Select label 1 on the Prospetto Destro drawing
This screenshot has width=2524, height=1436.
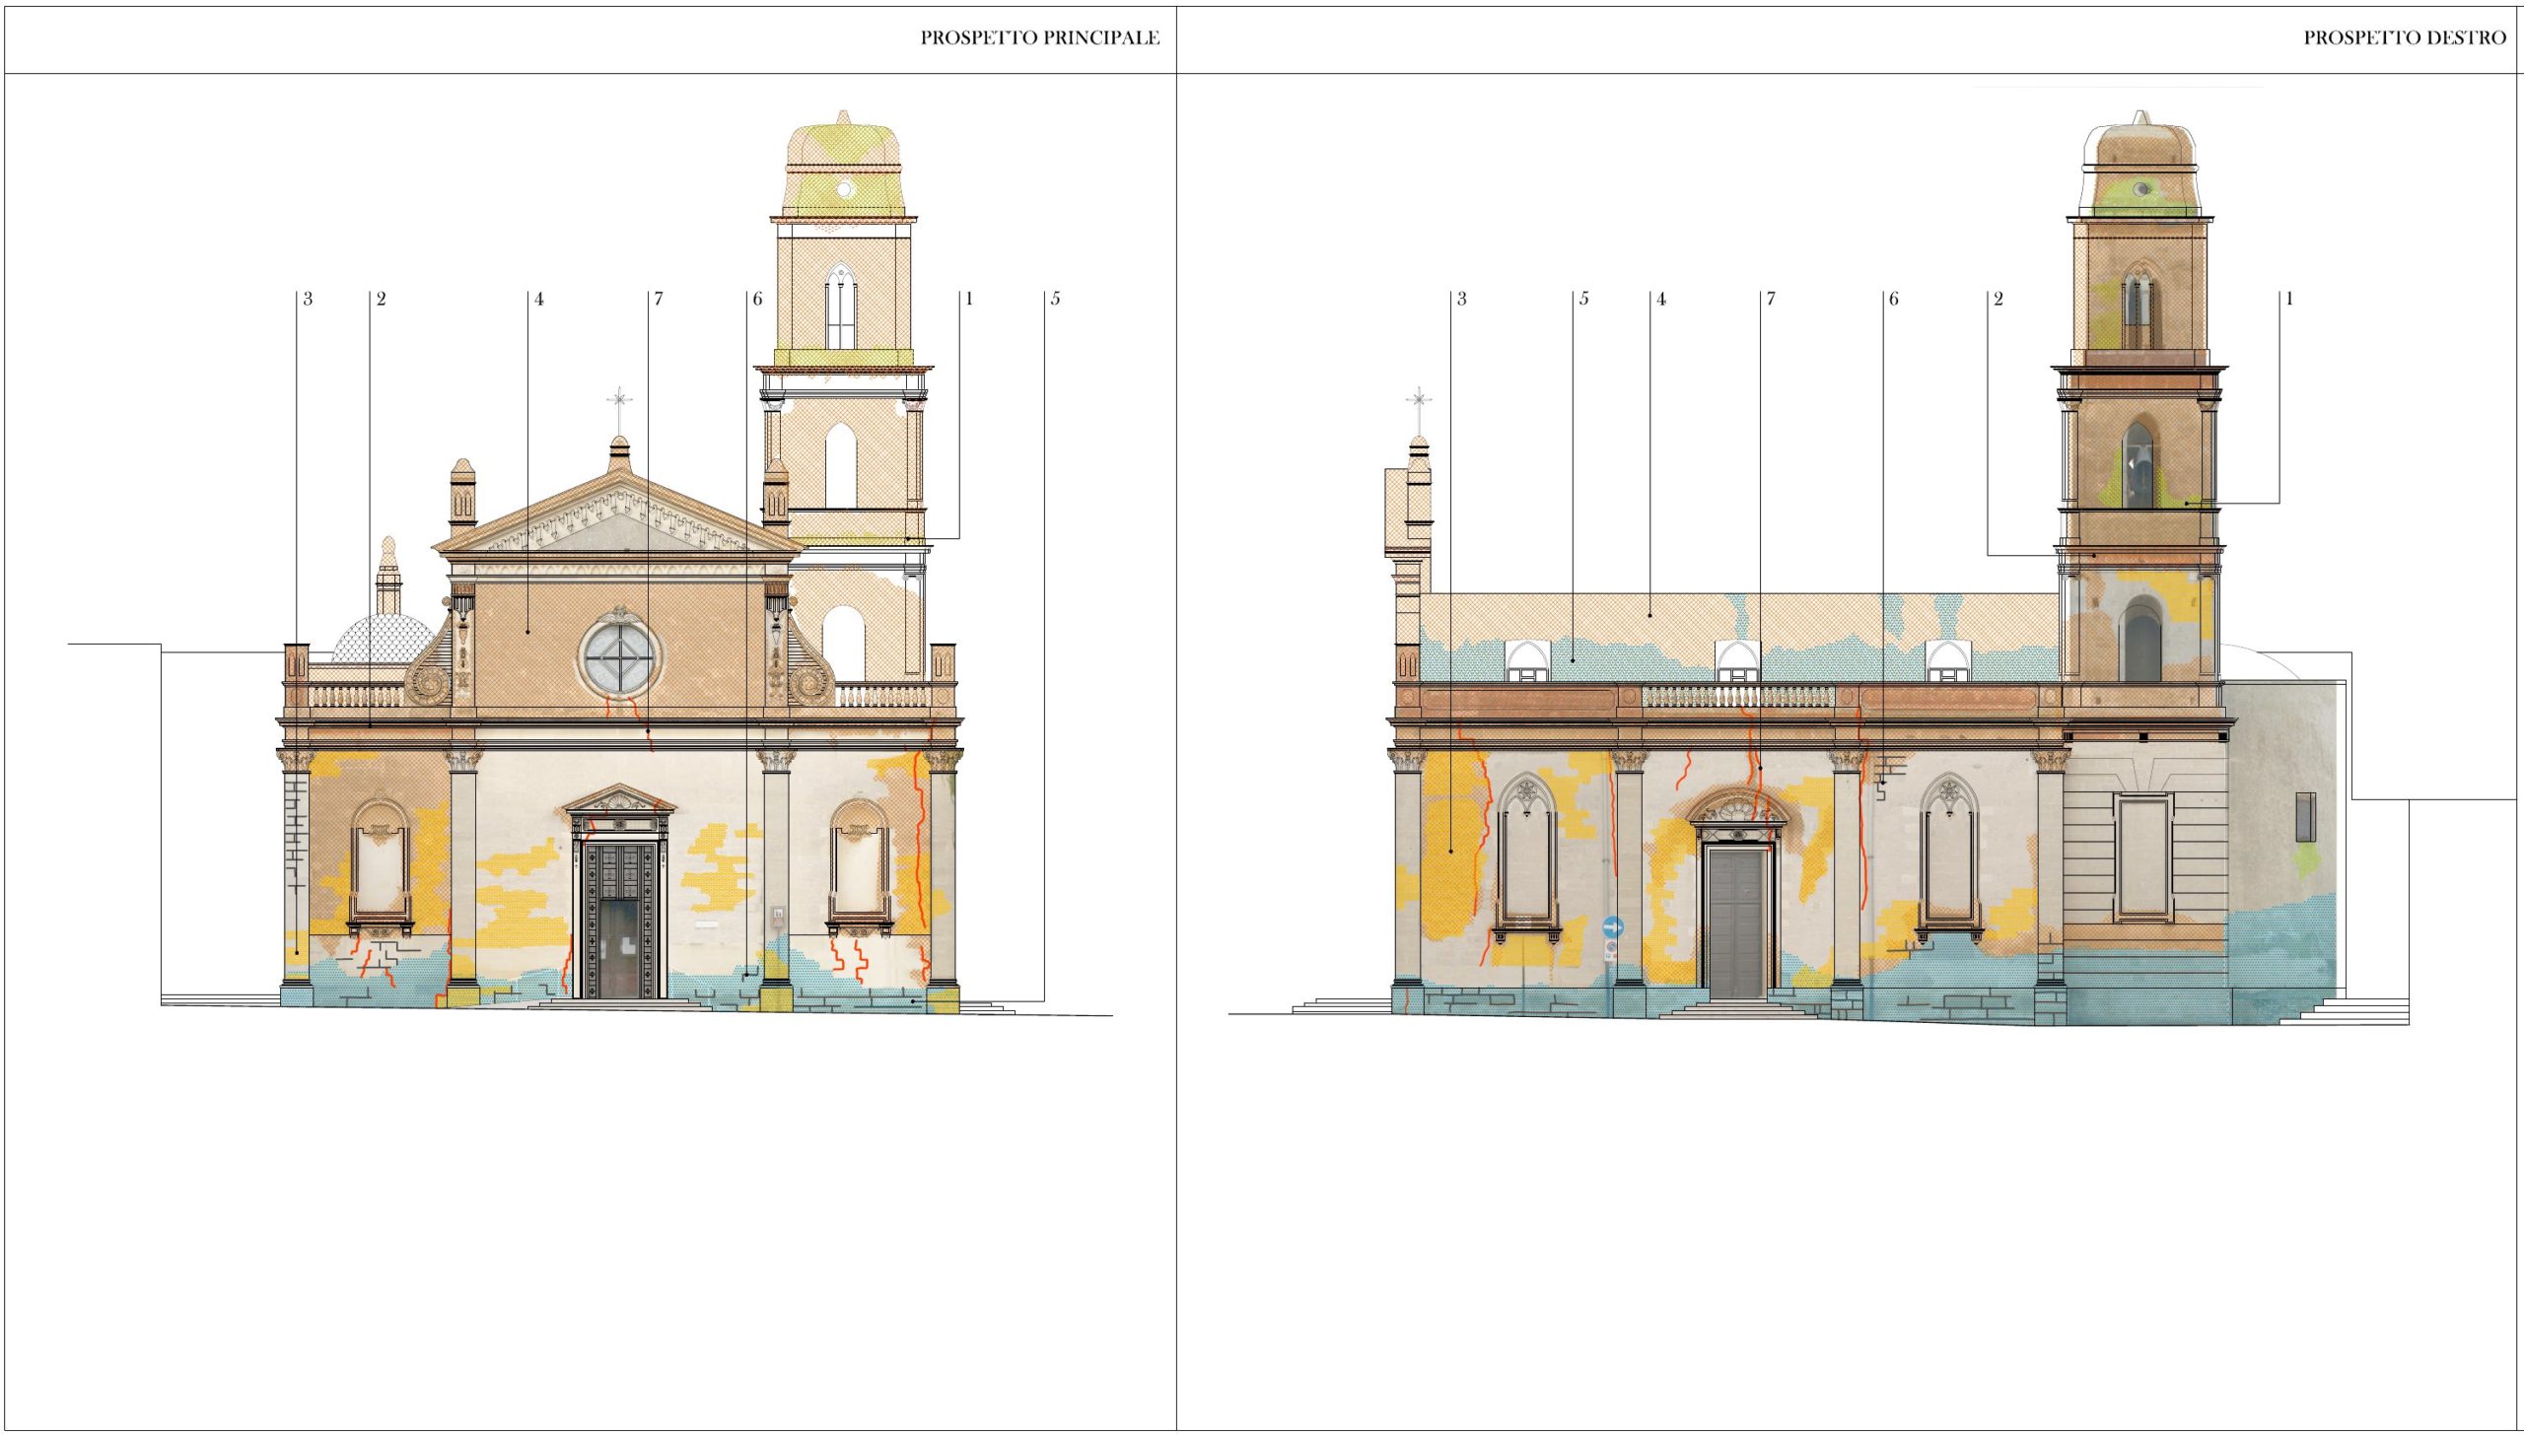[2288, 299]
